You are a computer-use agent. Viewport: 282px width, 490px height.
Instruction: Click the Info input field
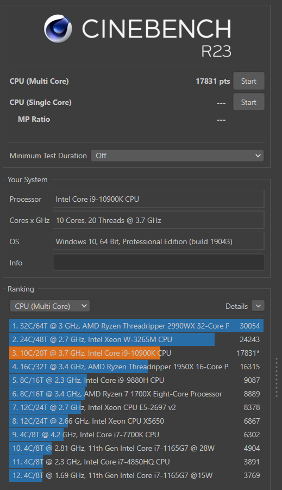click(159, 263)
